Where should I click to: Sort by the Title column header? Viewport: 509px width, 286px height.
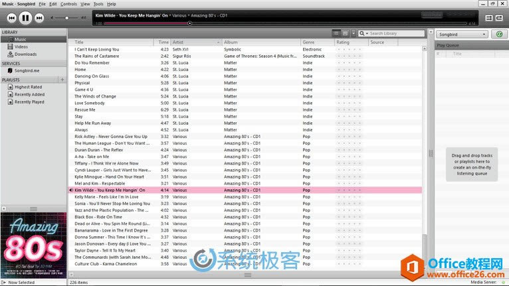click(x=111, y=42)
